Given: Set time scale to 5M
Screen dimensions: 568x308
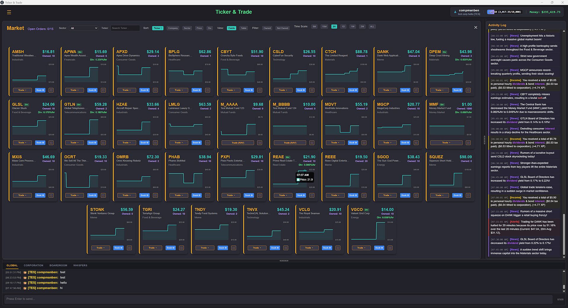Looking at the screenshot, I should pyautogui.click(x=314, y=27).
